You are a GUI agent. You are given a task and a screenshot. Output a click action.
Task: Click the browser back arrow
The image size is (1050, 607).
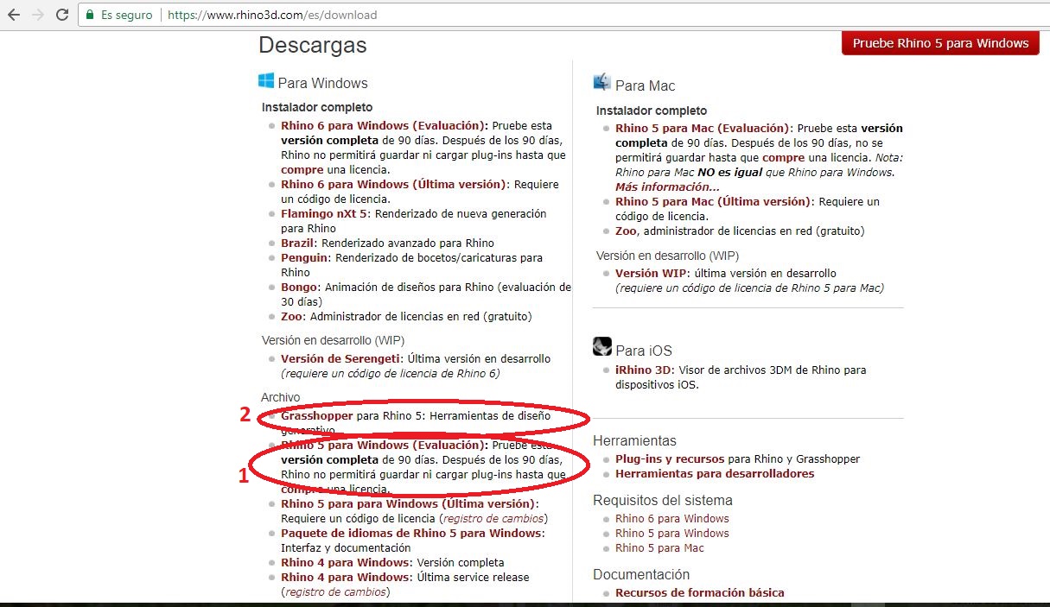click(14, 15)
